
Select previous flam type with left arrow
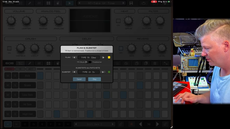click(x=74, y=57)
